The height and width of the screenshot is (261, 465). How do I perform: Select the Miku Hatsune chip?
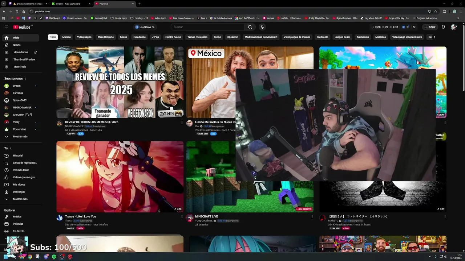click(x=106, y=37)
